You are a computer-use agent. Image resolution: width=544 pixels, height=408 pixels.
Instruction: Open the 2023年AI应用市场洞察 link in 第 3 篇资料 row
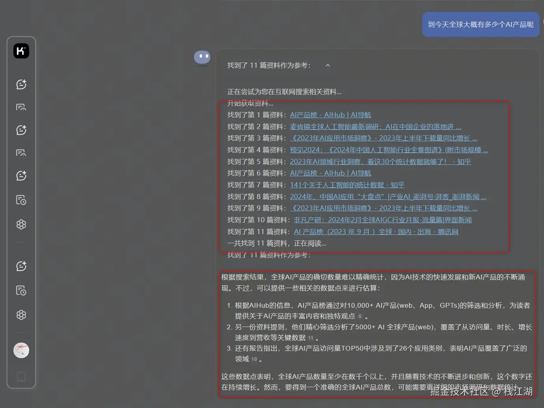(x=384, y=138)
